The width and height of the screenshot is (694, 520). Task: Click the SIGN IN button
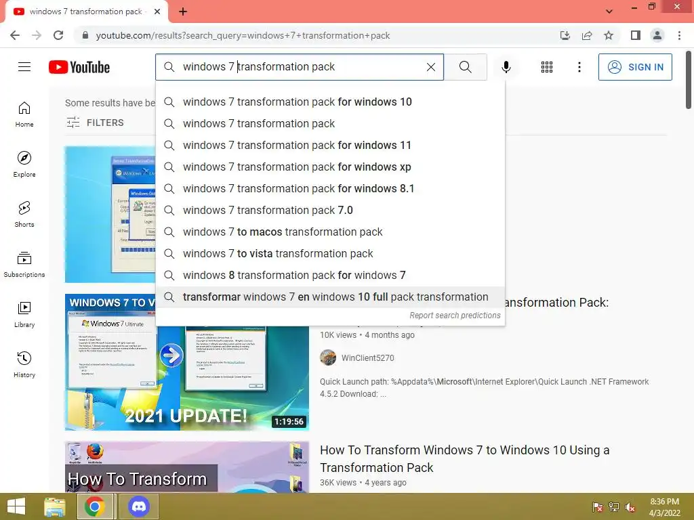click(635, 67)
